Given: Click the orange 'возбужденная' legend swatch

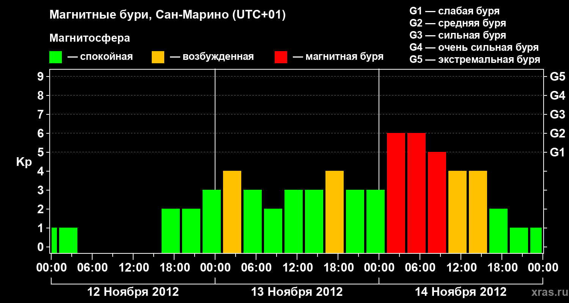Looking at the screenshot, I should coord(158,57).
